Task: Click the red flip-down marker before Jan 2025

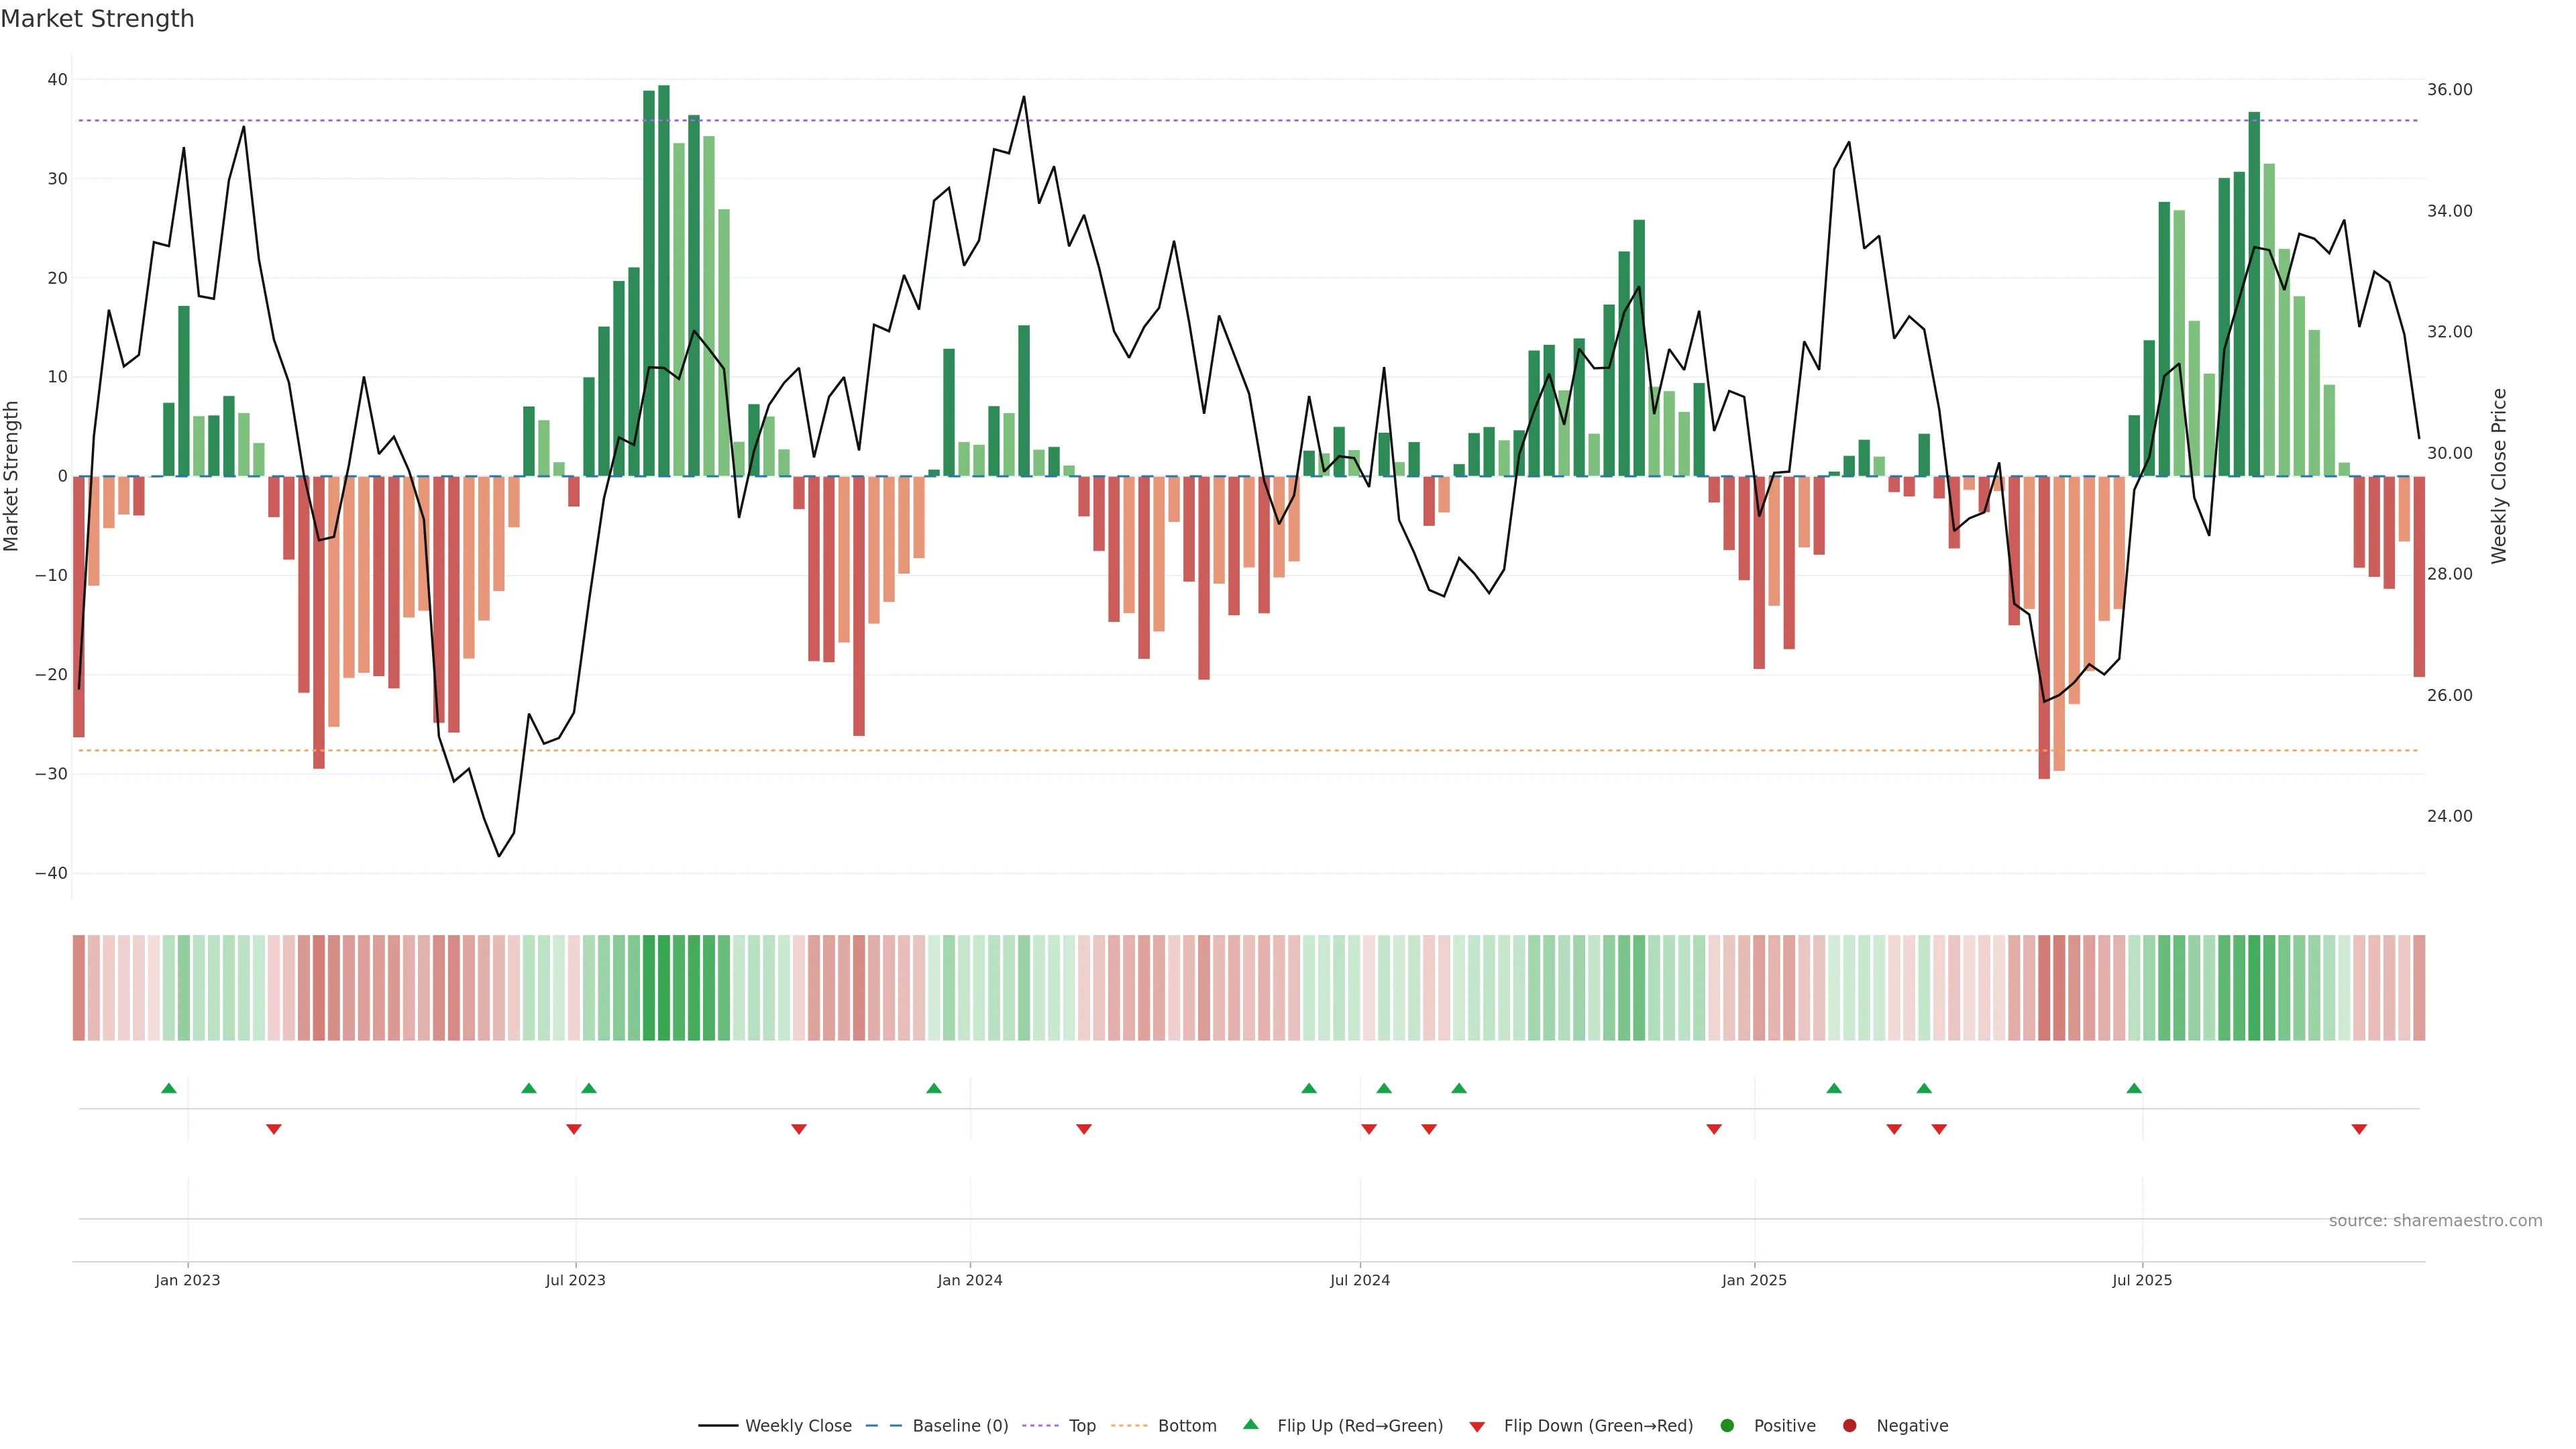Action: [x=1714, y=1129]
